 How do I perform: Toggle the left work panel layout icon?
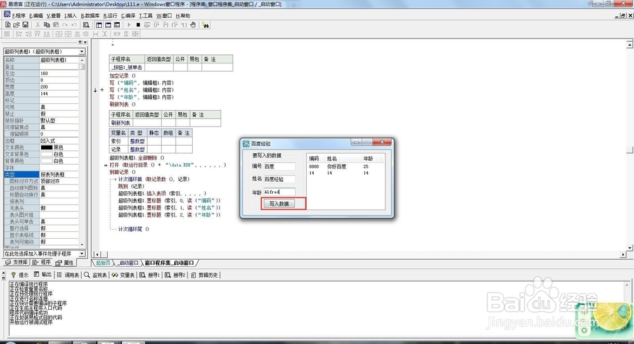coord(99,25)
